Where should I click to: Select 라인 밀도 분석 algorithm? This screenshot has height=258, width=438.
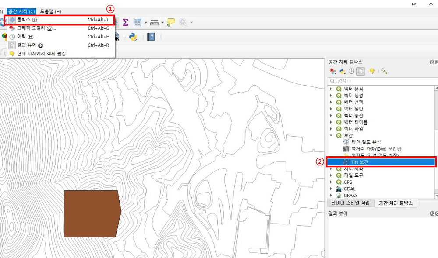tap(366, 142)
